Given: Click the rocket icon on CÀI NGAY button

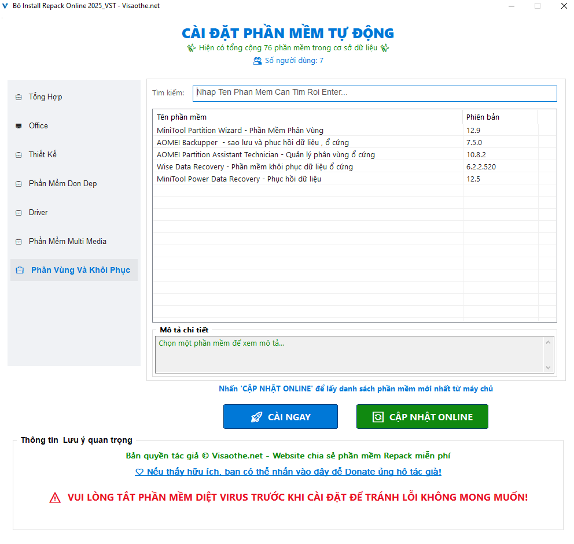Looking at the screenshot, I should pyautogui.click(x=256, y=417).
